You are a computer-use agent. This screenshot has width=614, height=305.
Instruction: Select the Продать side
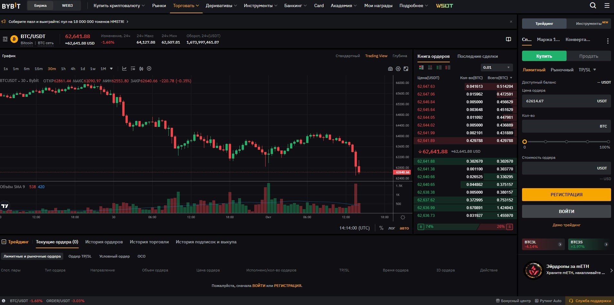589,56
